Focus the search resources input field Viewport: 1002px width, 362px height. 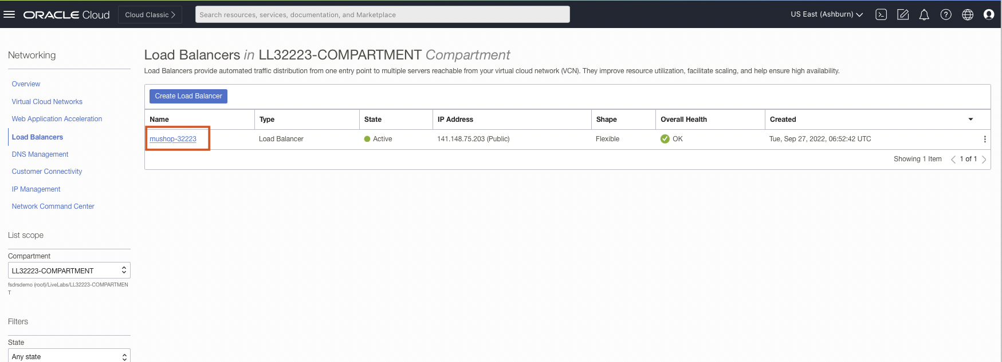382,15
